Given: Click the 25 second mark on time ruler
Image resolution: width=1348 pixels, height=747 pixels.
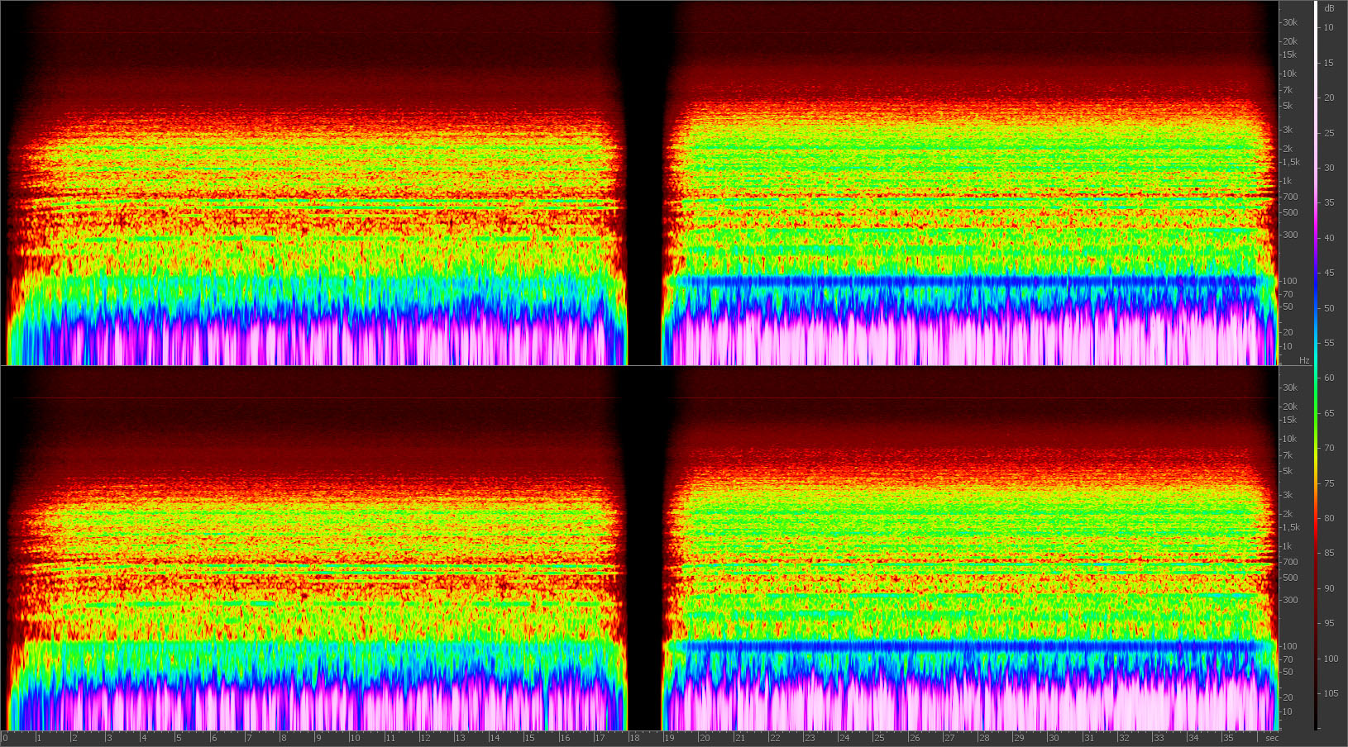Looking at the screenshot, I should tap(879, 738).
